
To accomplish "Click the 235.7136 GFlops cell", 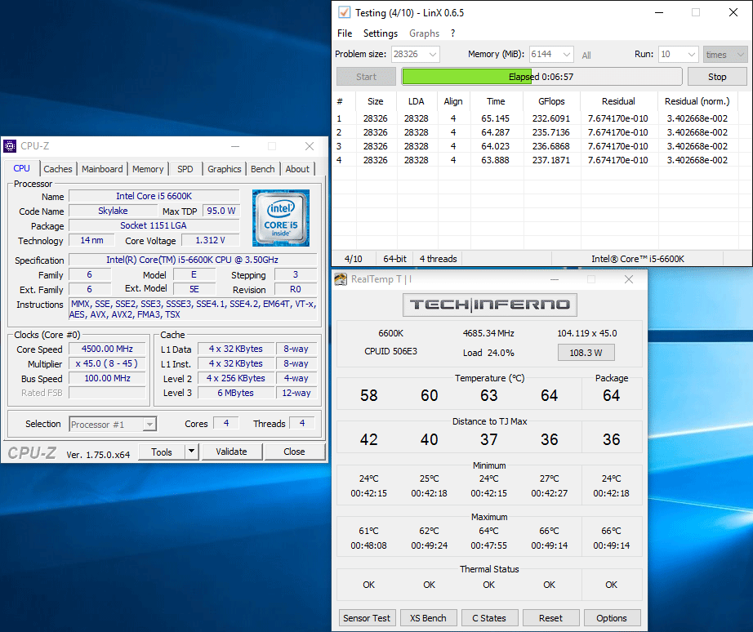I will (550, 132).
